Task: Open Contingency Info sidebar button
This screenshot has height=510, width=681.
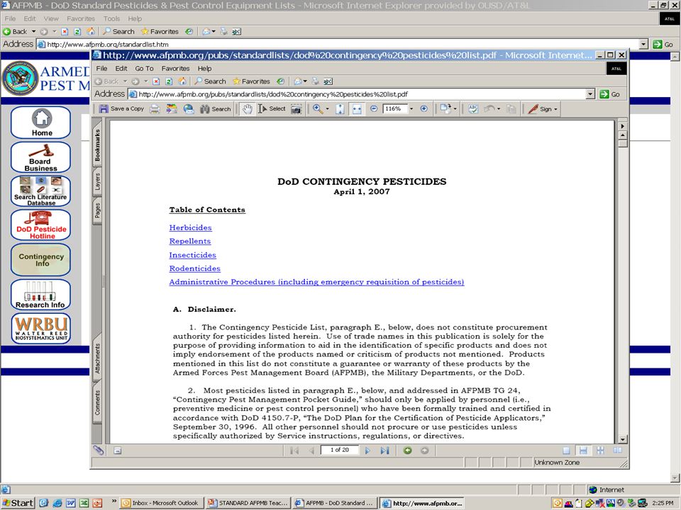Action: pos(41,260)
